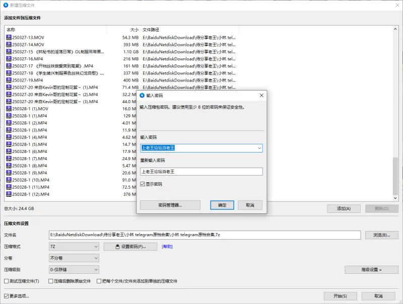
Task: Click the 393 MB size cell
Action: click(x=131, y=45)
